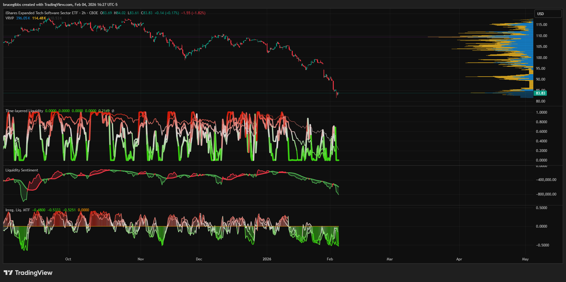Select the VRVP indicator label

point(10,18)
